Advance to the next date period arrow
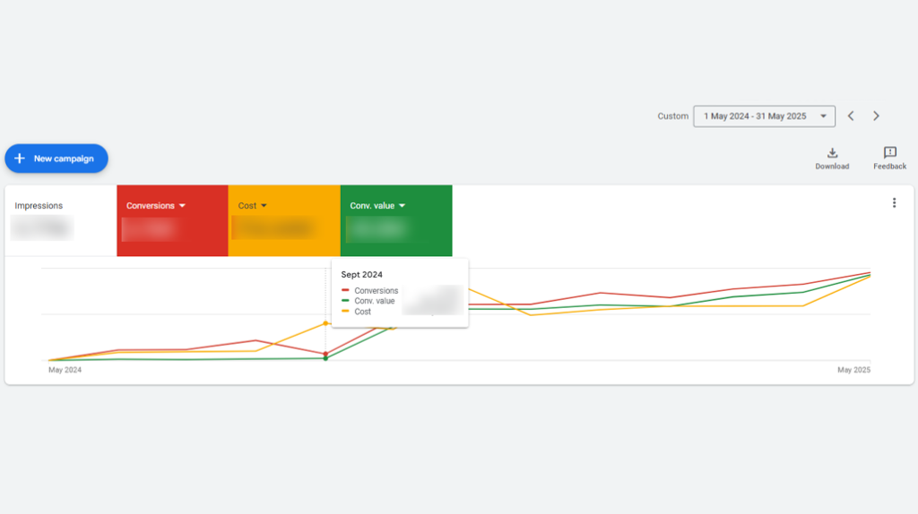918x514 pixels. [876, 116]
